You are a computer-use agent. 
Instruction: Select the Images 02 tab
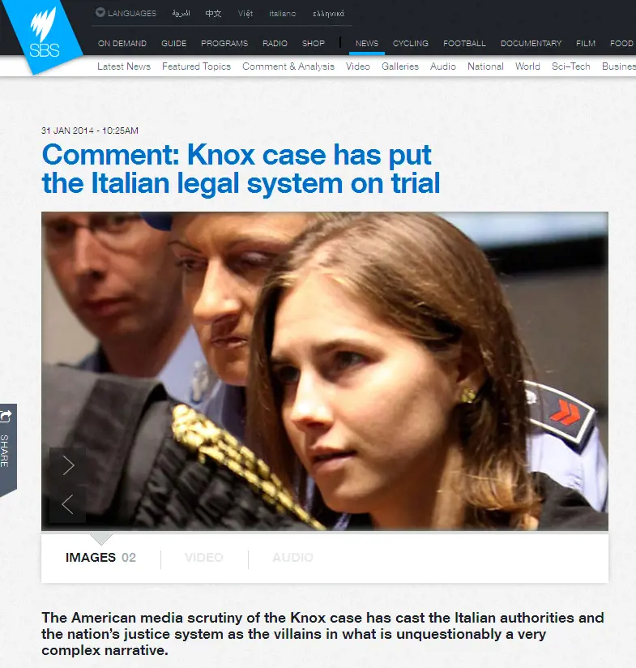tap(100, 557)
